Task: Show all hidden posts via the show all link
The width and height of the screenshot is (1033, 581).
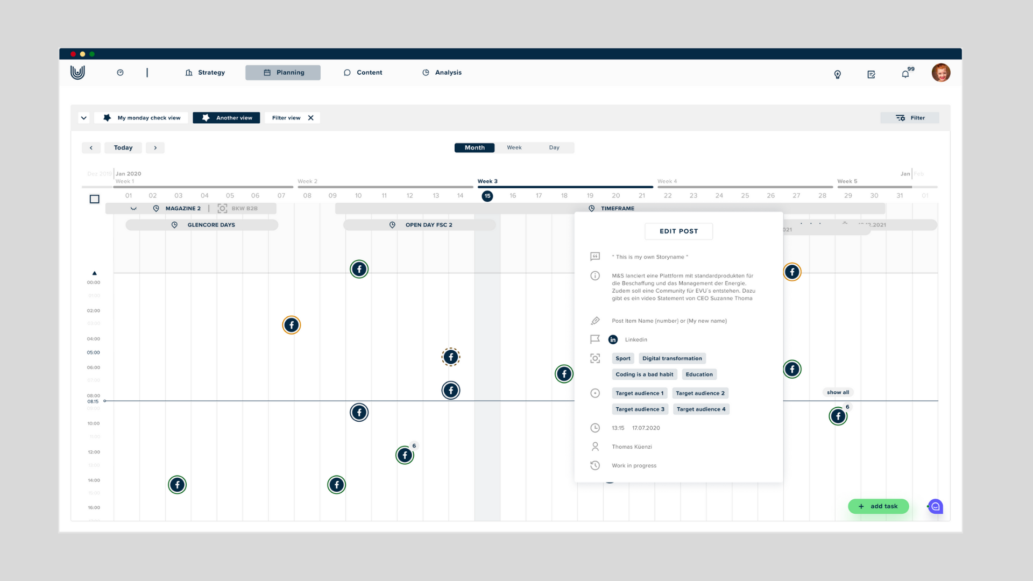Action: (838, 392)
